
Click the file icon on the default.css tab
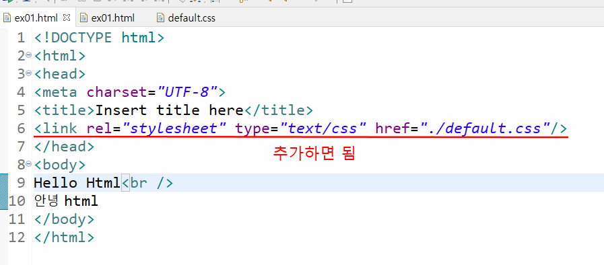161,17
